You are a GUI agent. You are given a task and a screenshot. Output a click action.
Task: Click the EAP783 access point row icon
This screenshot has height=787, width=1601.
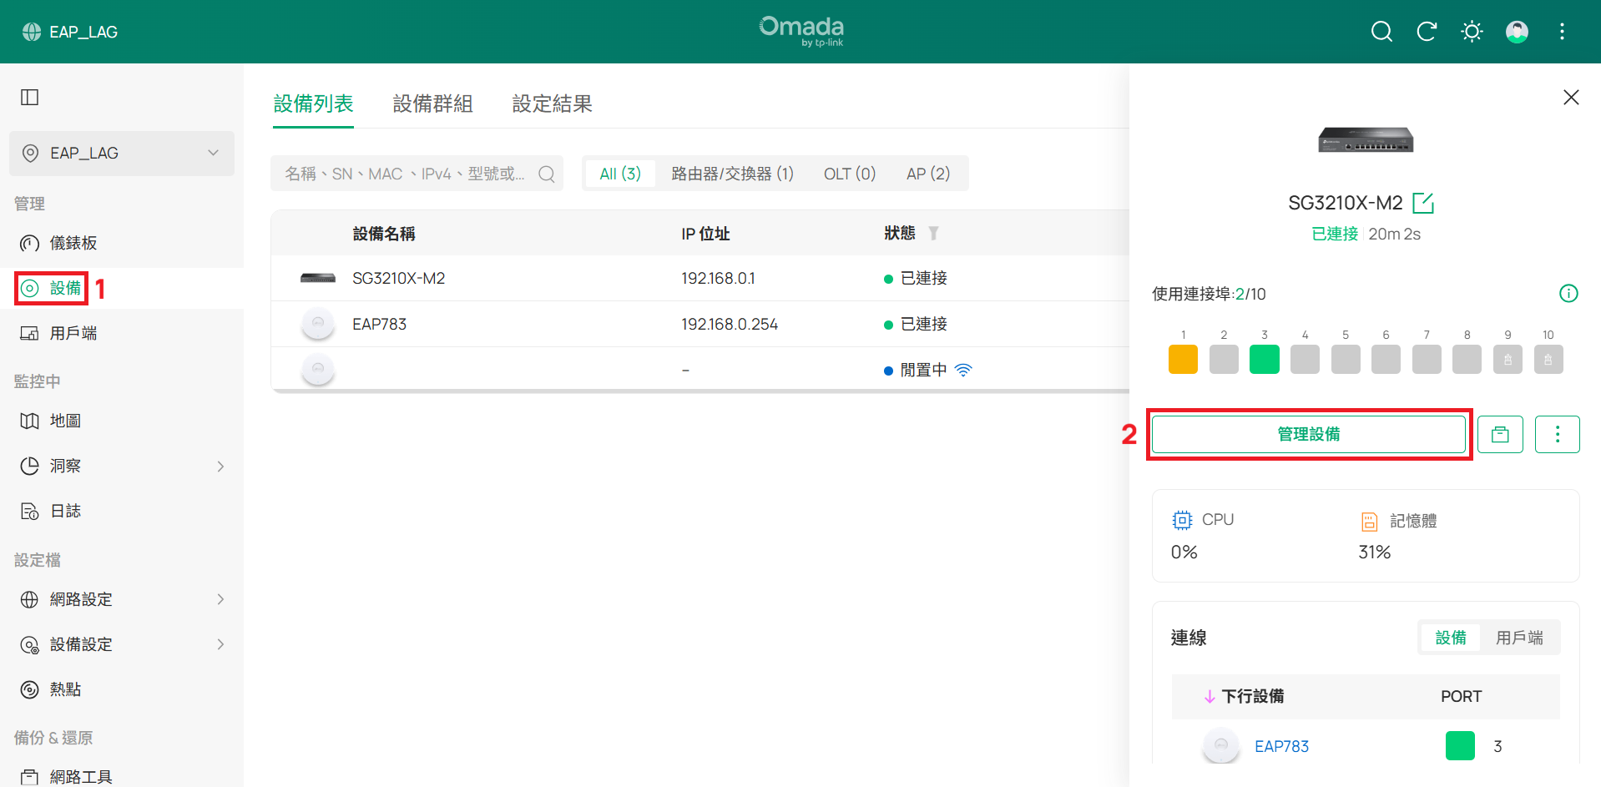click(318, 324)
